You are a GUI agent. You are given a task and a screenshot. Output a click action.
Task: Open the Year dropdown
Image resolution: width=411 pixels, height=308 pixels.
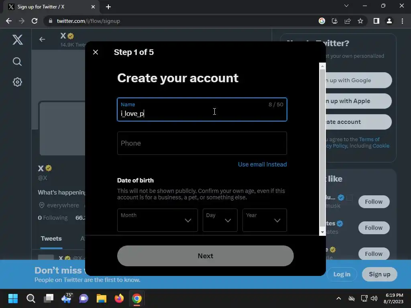(265, 220)
